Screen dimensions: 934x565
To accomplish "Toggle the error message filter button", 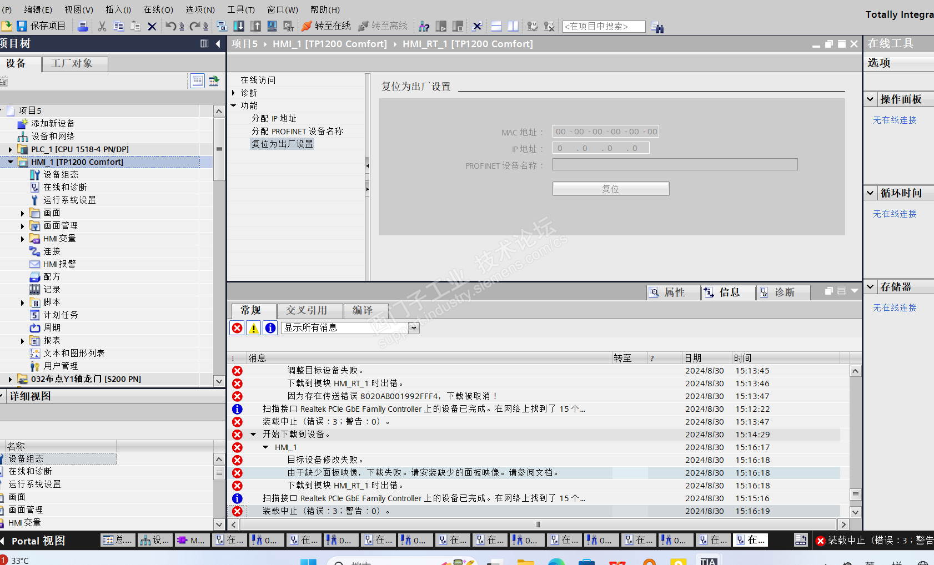I will pos(237,328).
